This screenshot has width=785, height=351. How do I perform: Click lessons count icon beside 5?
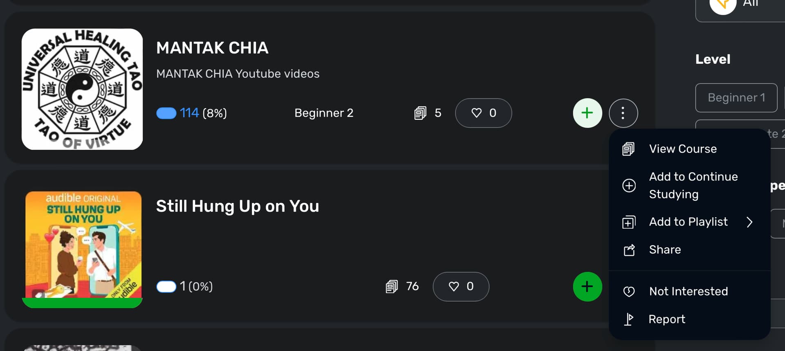420,113
